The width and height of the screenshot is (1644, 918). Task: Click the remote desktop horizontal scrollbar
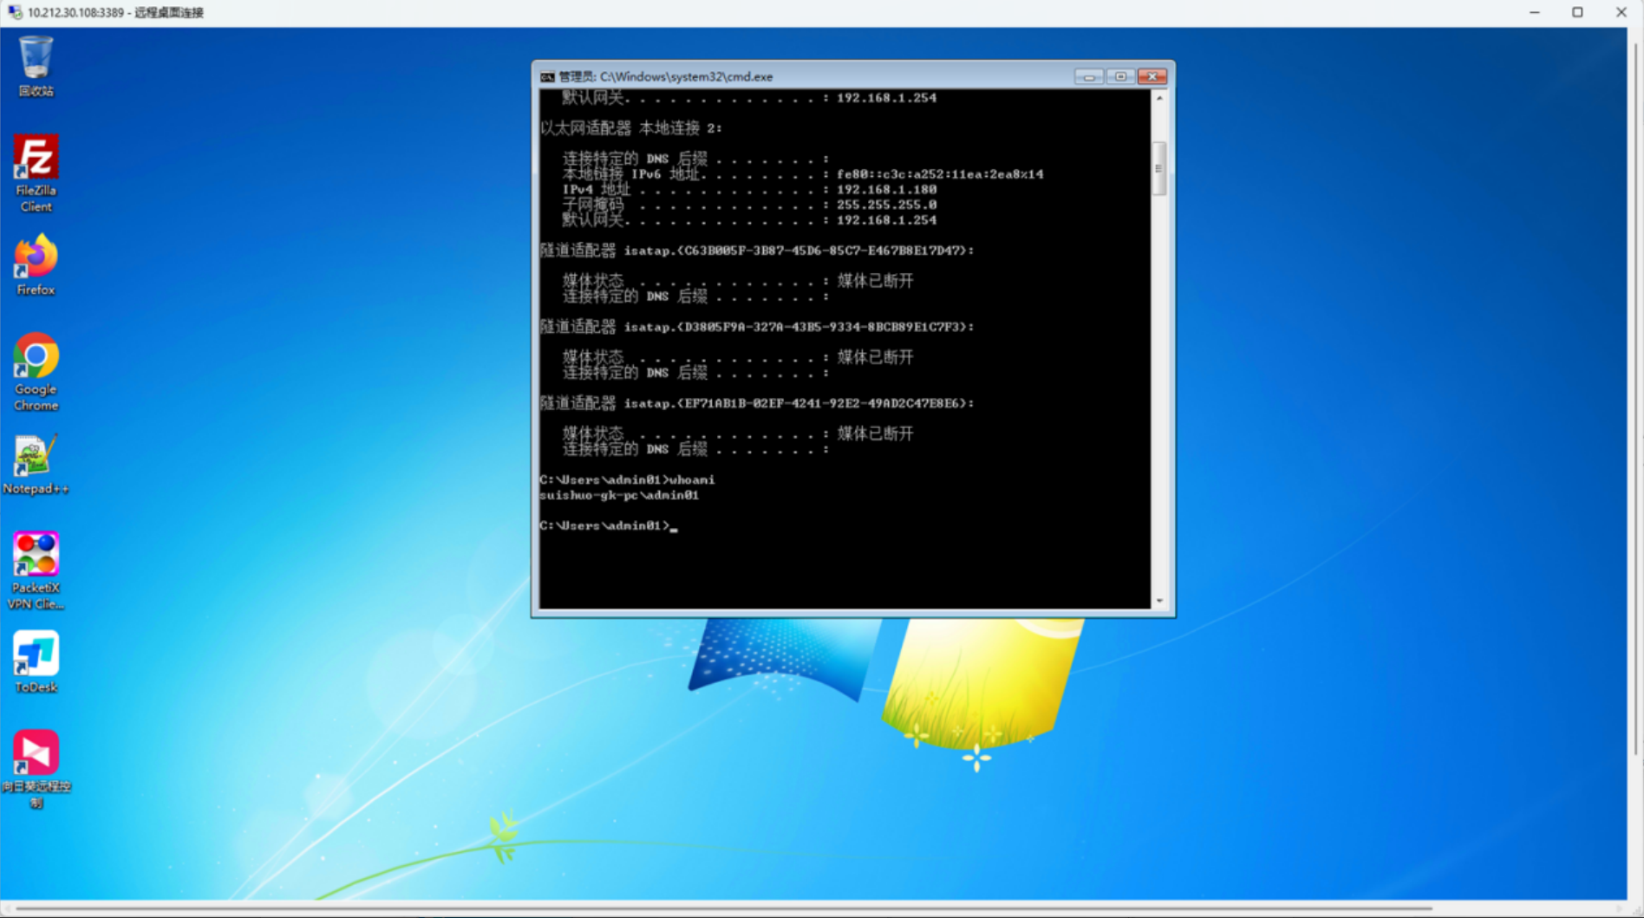[724, 908]
